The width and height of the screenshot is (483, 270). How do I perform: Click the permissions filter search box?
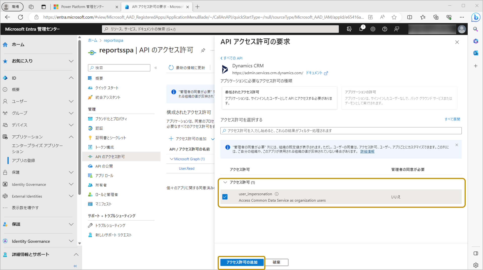[x=341, y=131]
